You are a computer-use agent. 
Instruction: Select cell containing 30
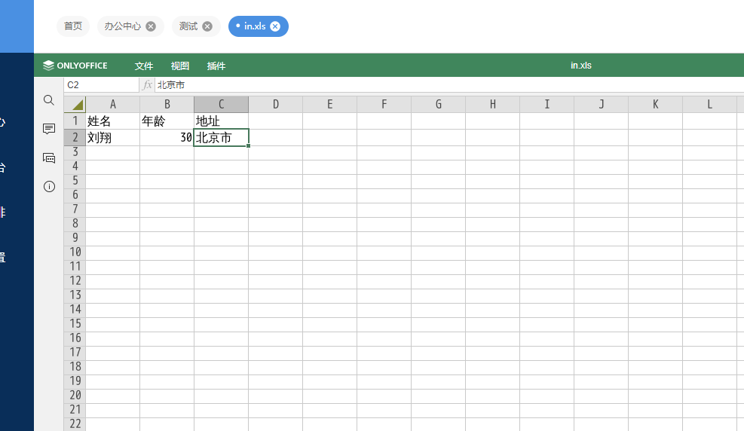(x=167, y=137)
